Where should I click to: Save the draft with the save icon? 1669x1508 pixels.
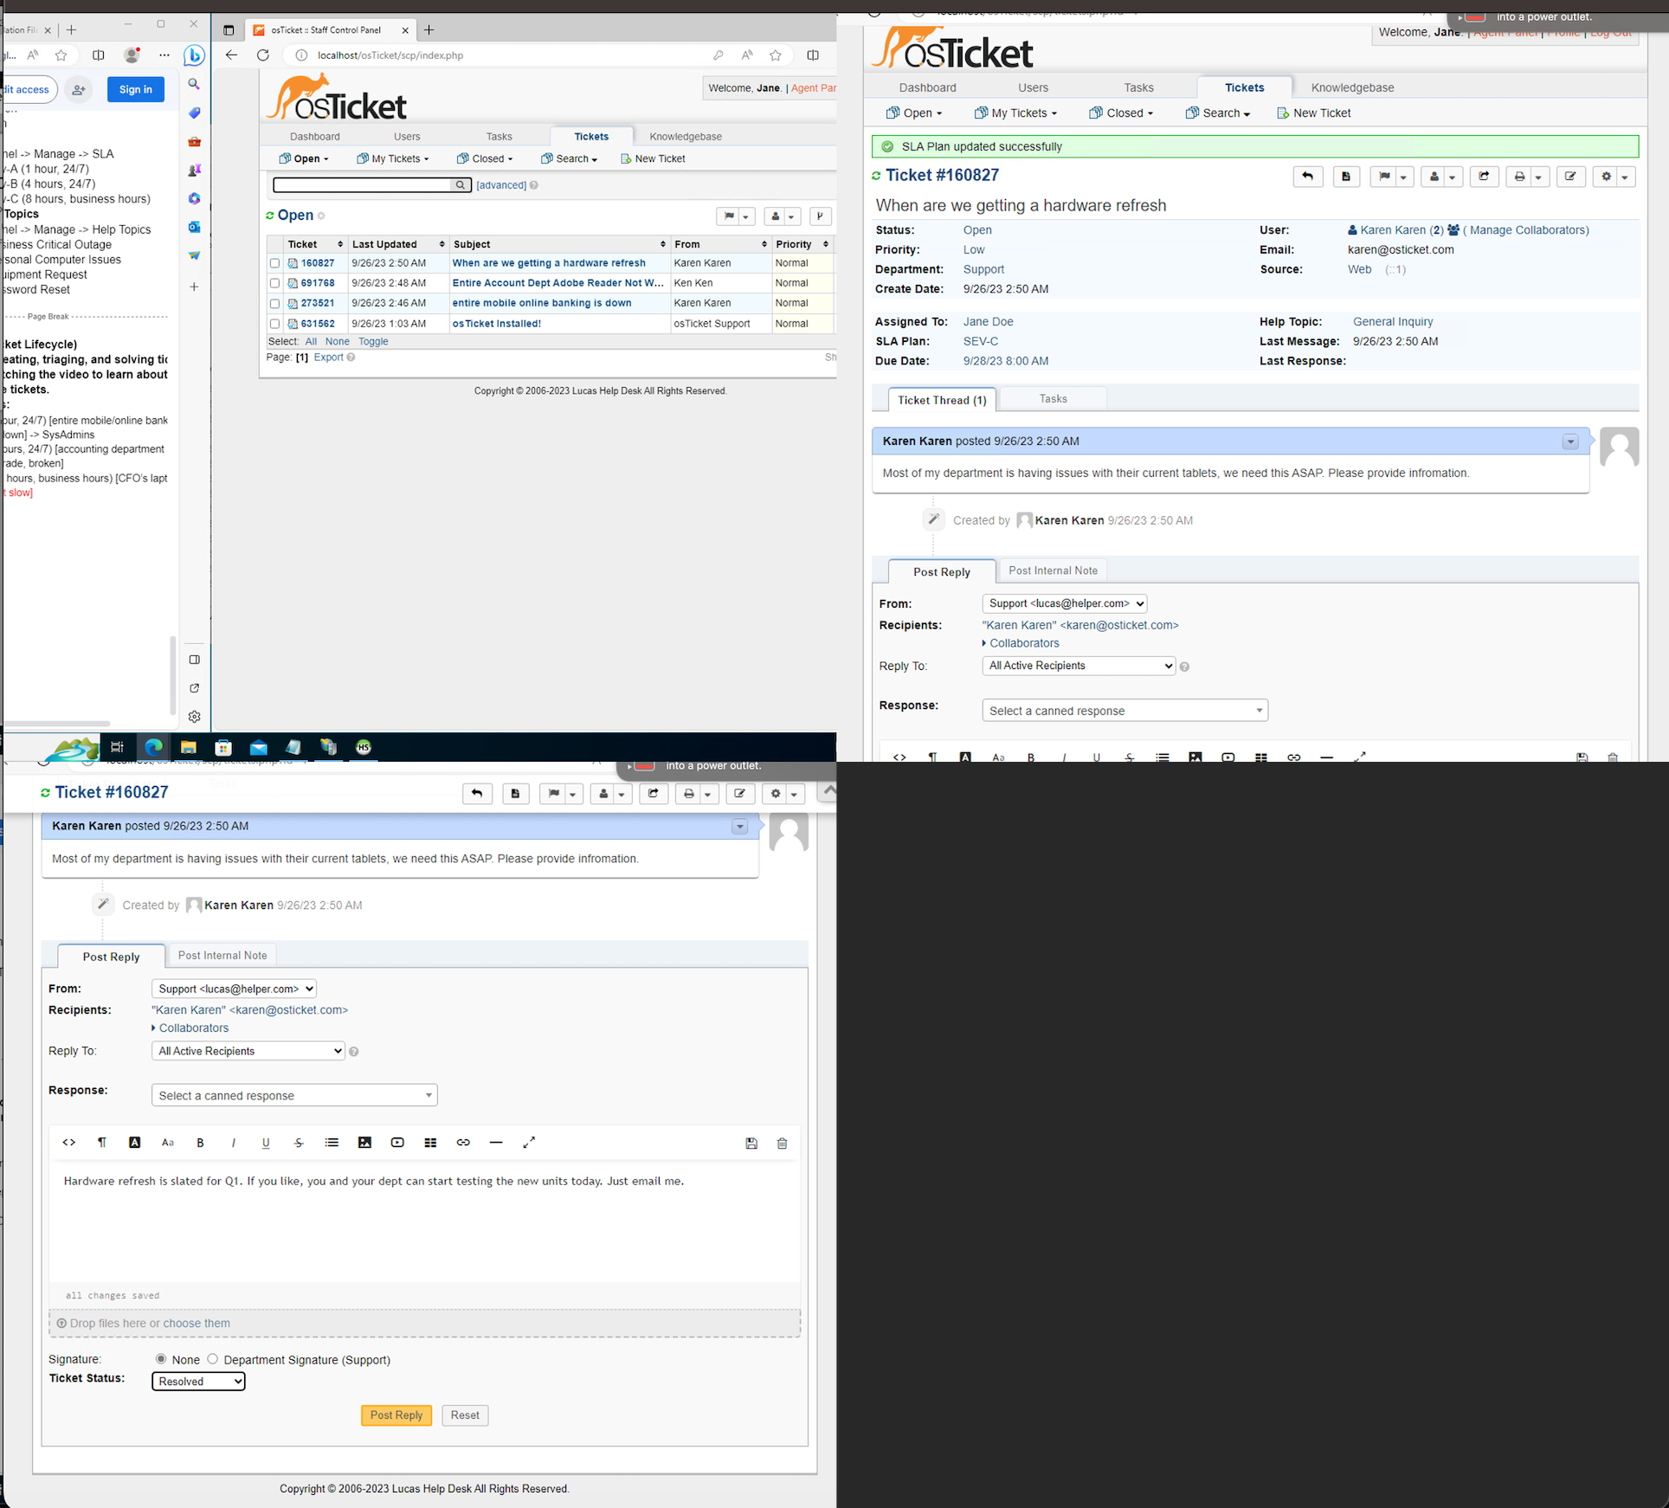click(751, 1143)
